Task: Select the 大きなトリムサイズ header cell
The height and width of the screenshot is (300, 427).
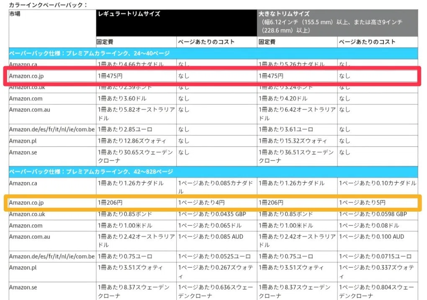Action: pyautogui.click(x=337, y=23)
